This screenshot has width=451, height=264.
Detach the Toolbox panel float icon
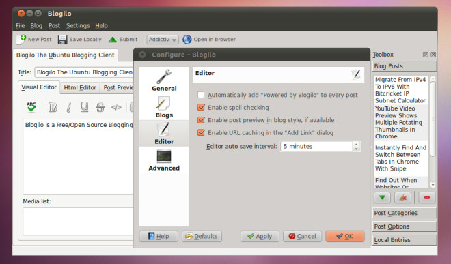[x=426, y=55]
